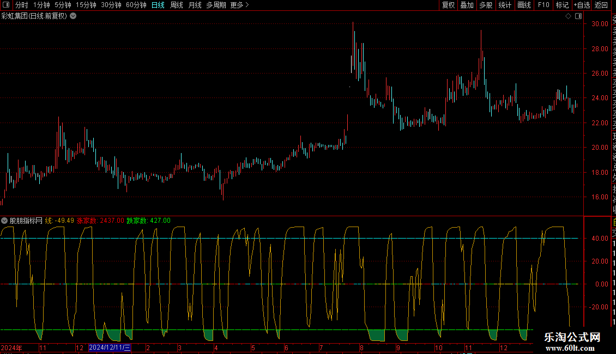
Task: Add stock with +自选 button
Action: 582,5
